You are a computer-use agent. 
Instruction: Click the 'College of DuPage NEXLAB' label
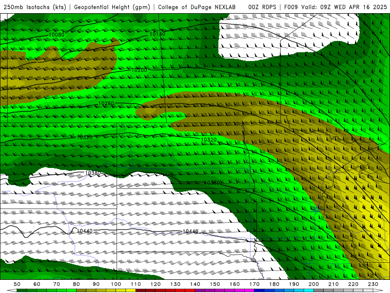[x=197, y=7]
